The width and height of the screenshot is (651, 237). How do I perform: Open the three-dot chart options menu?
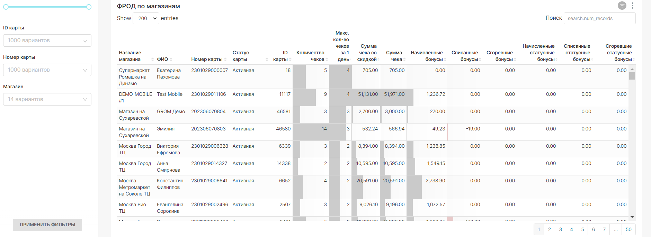point(632,6)
